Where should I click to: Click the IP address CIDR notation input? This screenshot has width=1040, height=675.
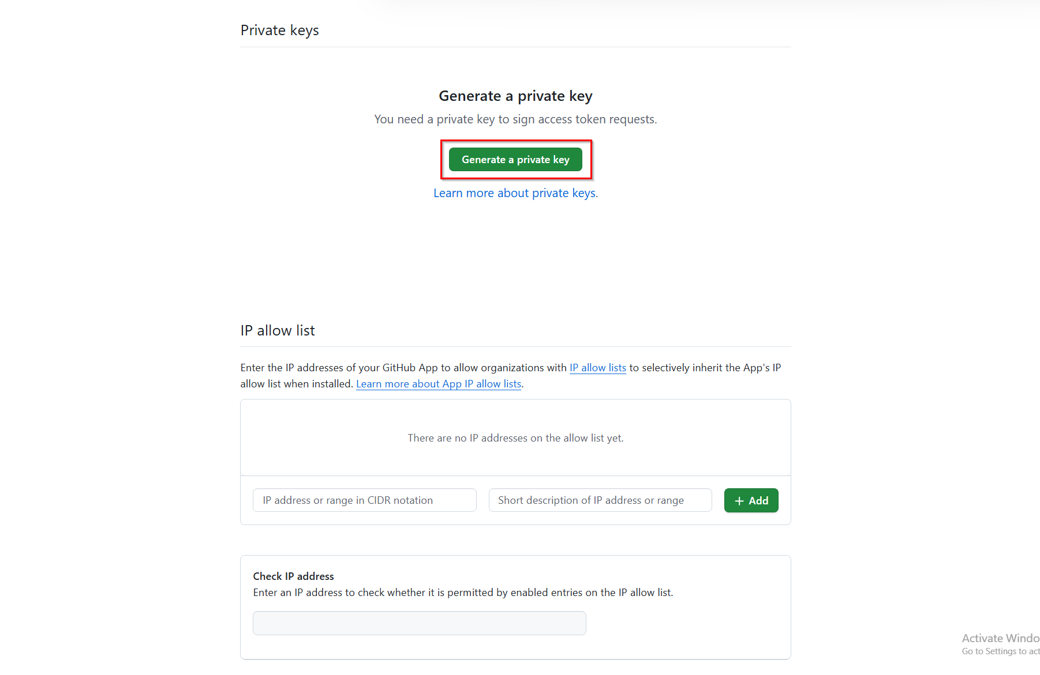pyautogui.click(x=364, y=500)
